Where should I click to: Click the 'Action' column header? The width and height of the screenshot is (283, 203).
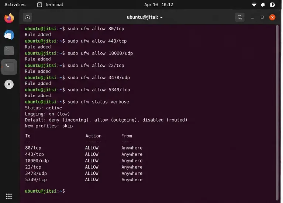click(x=93, y=136)
